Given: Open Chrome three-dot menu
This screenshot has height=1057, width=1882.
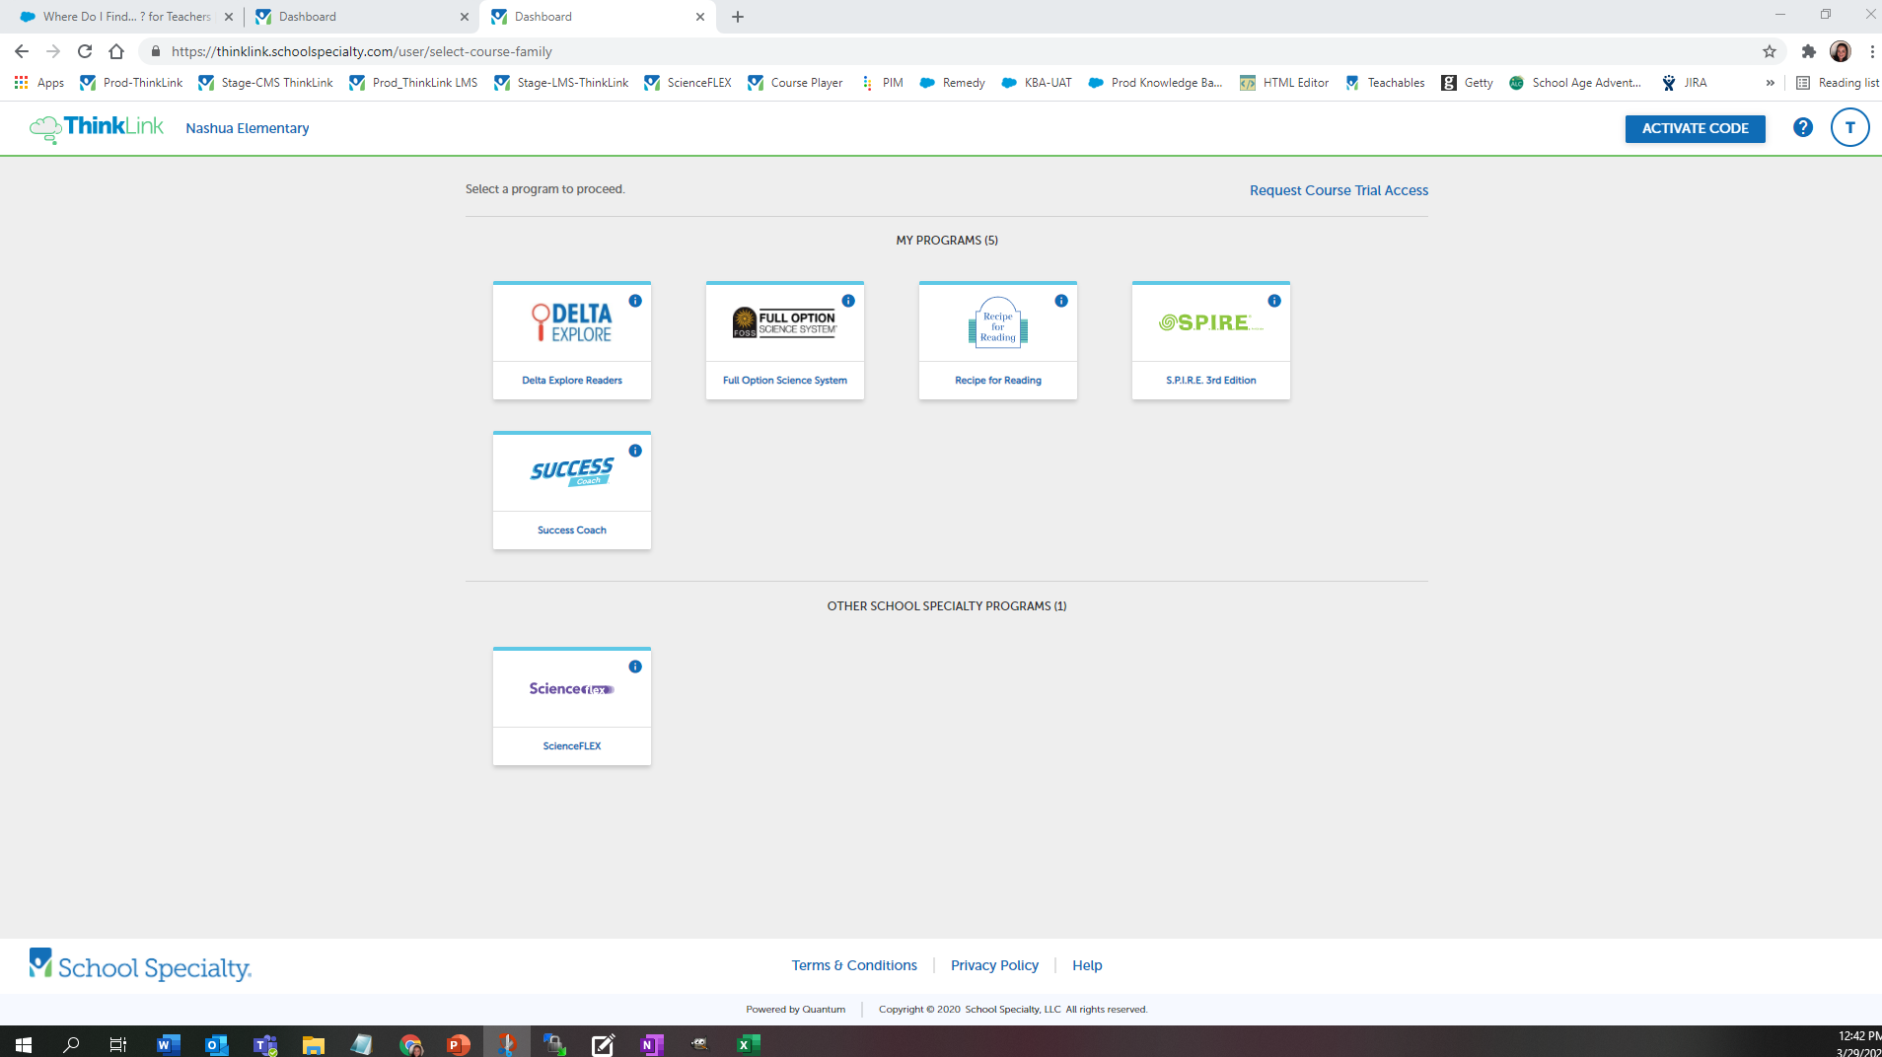Looking at the screenshot, I should [x=1871, y=51].
